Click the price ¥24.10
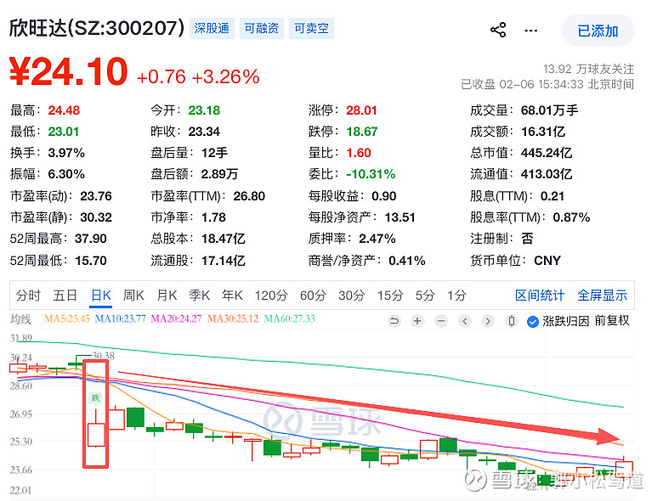Viewport: 663px width, 501px height. click(69, 72)
